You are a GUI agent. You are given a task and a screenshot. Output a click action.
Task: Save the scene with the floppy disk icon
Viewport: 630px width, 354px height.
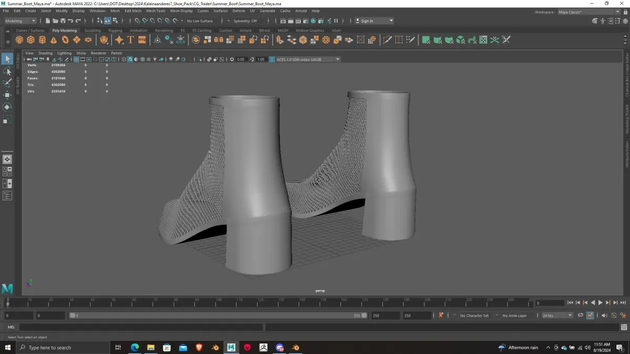(62, 21)
